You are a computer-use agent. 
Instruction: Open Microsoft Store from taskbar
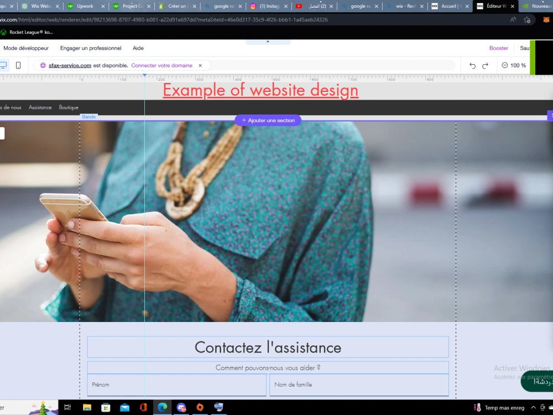tap(106, 407)
